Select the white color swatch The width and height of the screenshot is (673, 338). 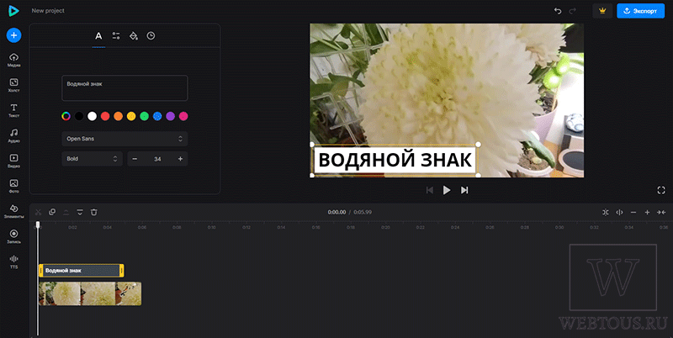[92, 116]
